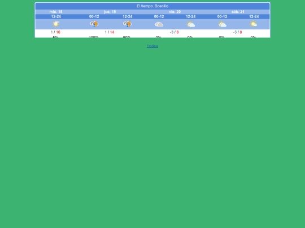Screen dimensions: 305x228
Task: Click the partly cloudy icon for sáb. 21 00-12
Action: (222, 24)
